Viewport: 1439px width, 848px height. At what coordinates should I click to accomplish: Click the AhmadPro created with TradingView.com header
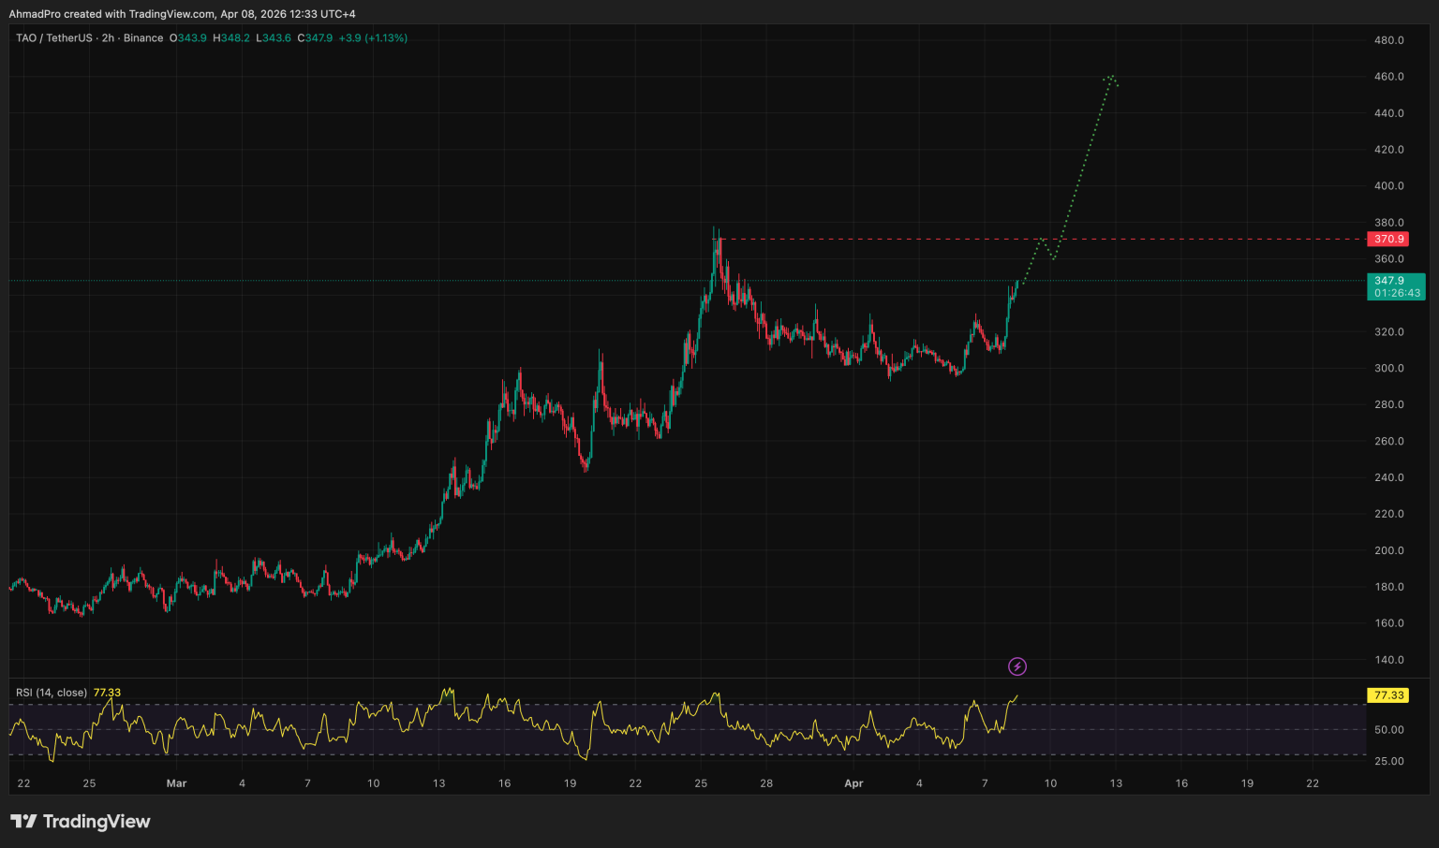tap(182, 14)
